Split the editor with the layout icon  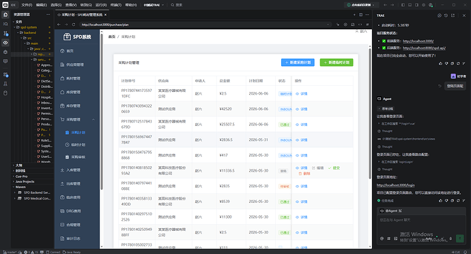361,14
